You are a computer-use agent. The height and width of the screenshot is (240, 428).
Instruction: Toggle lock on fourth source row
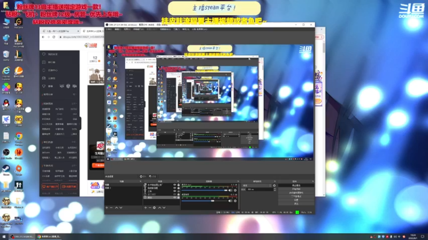click(179, 194)
